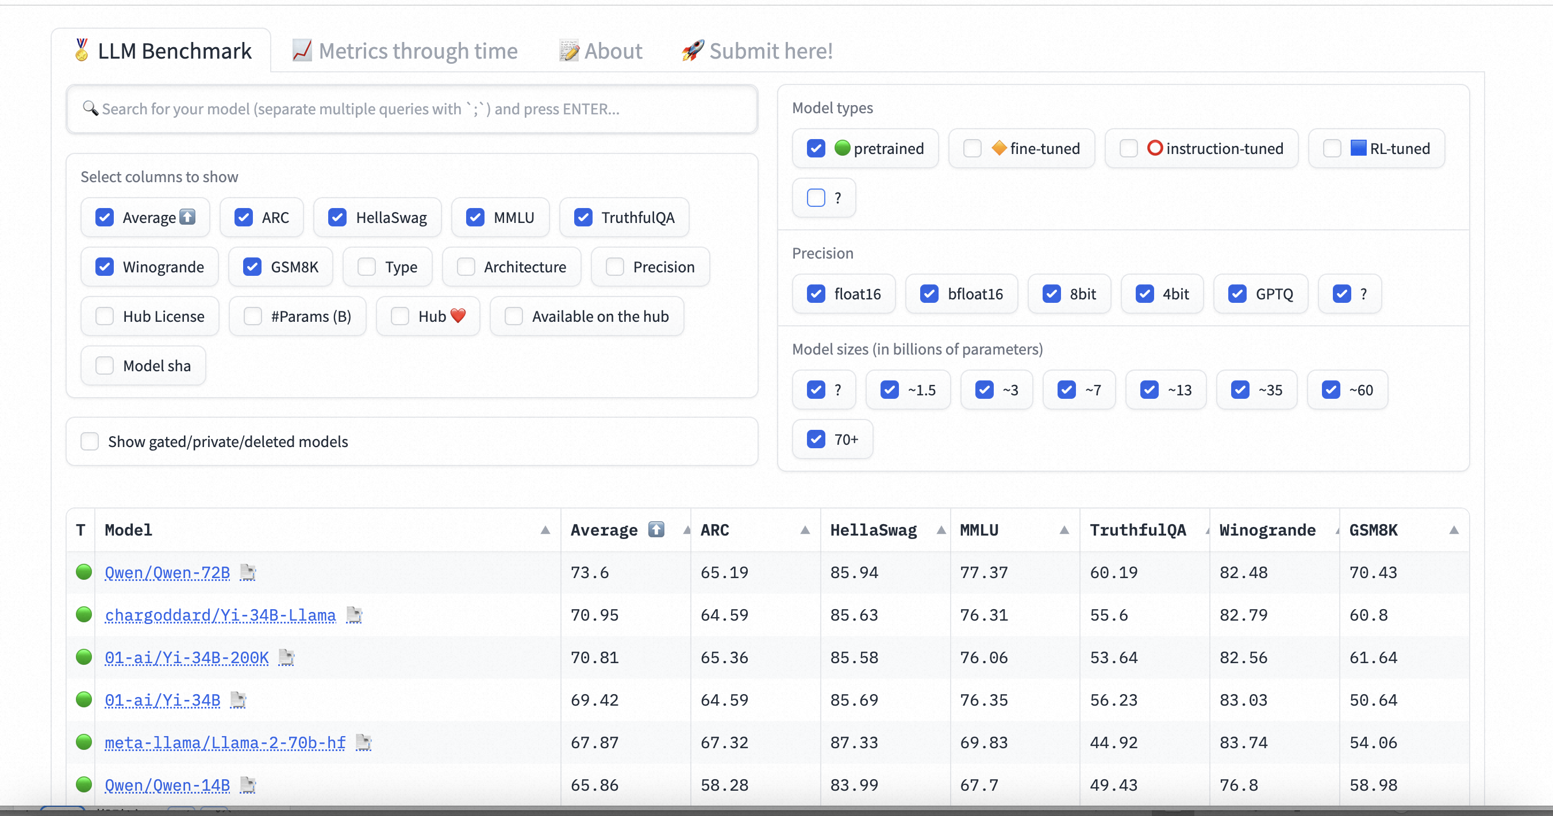
Task: Open the About tab
Action: (x=601, y=51)
